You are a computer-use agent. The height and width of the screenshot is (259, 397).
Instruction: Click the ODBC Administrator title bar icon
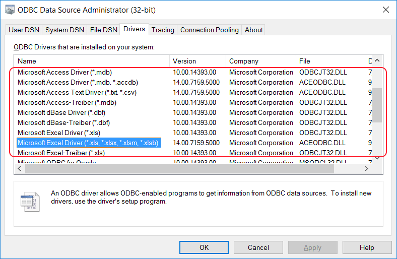click(x=10, y=10)
